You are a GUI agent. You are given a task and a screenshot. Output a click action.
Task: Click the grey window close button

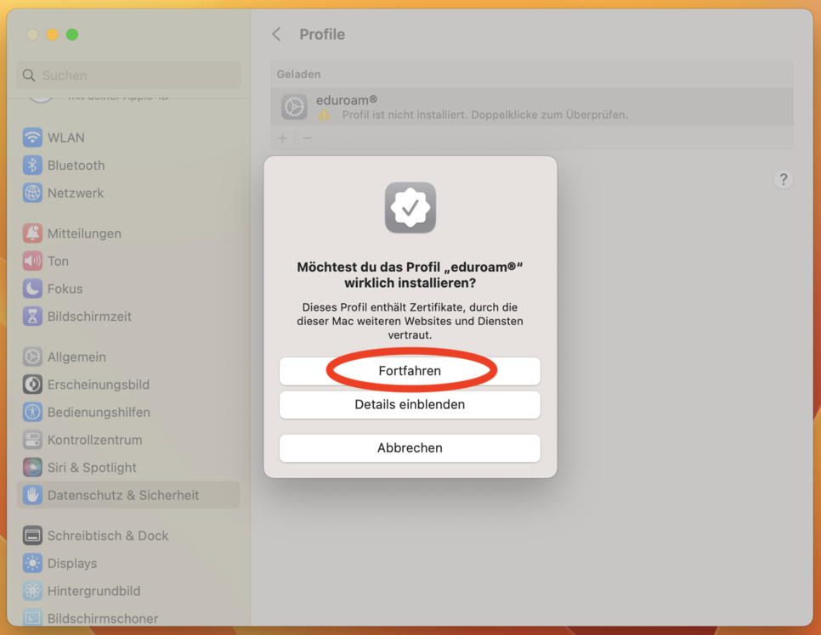(32, 35)
